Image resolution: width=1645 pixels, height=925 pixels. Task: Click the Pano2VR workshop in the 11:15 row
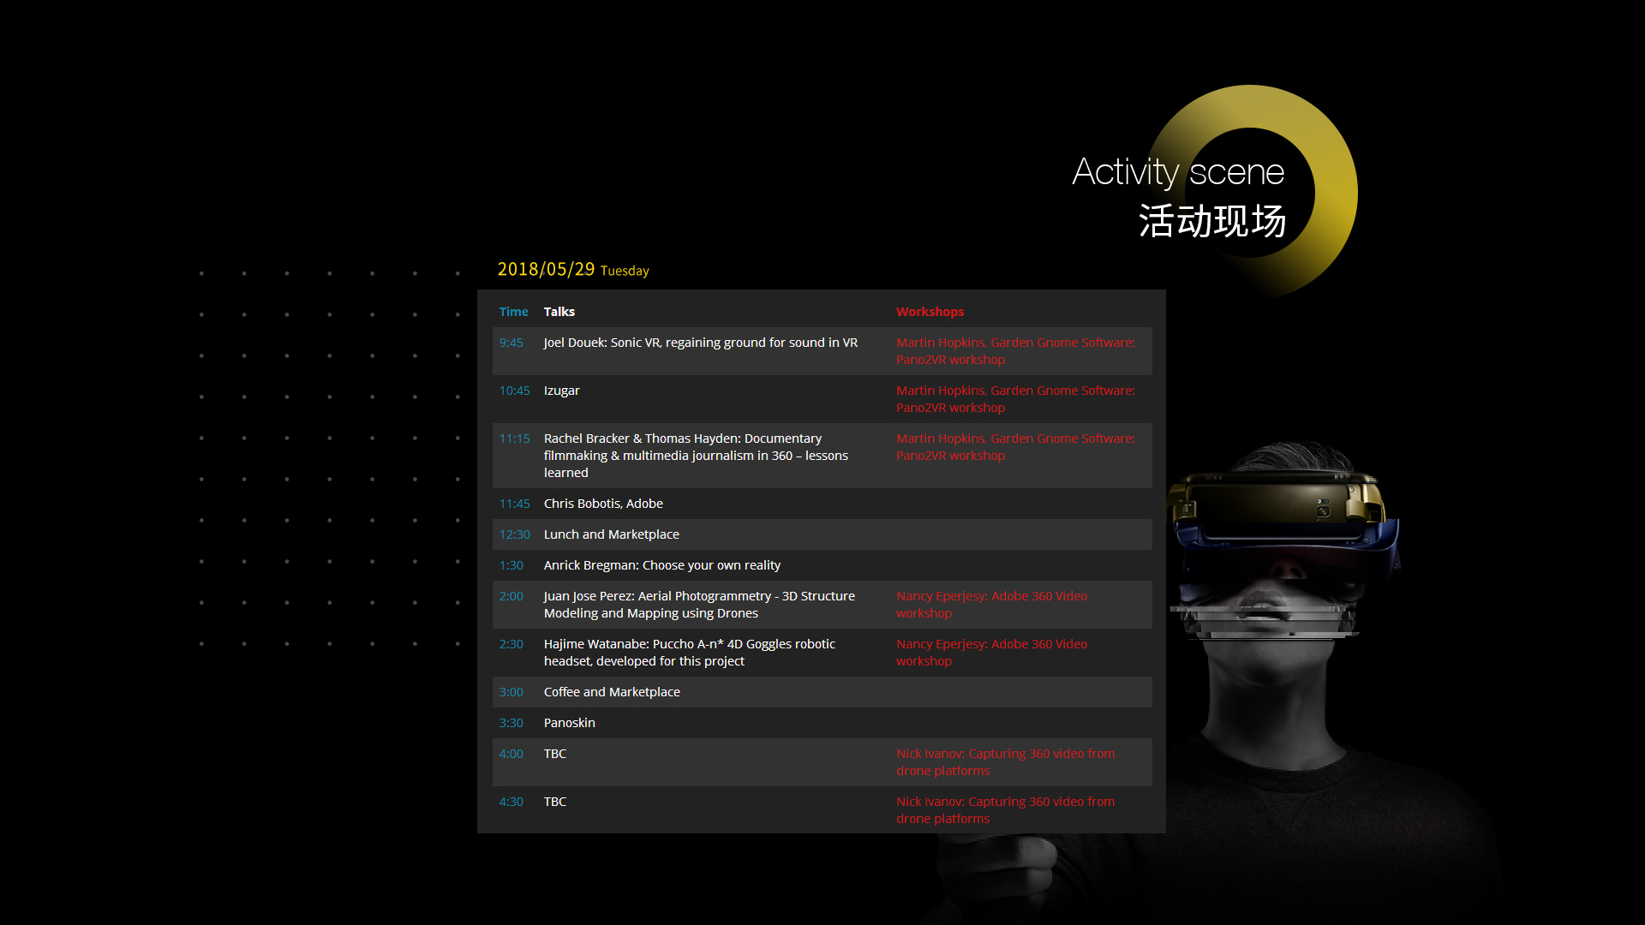point(1016,447)
